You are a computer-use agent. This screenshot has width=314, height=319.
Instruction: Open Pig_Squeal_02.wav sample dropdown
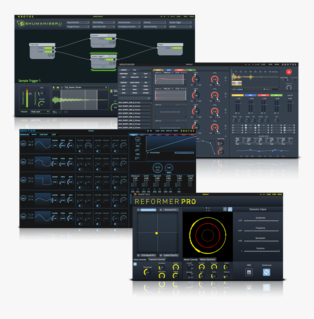86,87
